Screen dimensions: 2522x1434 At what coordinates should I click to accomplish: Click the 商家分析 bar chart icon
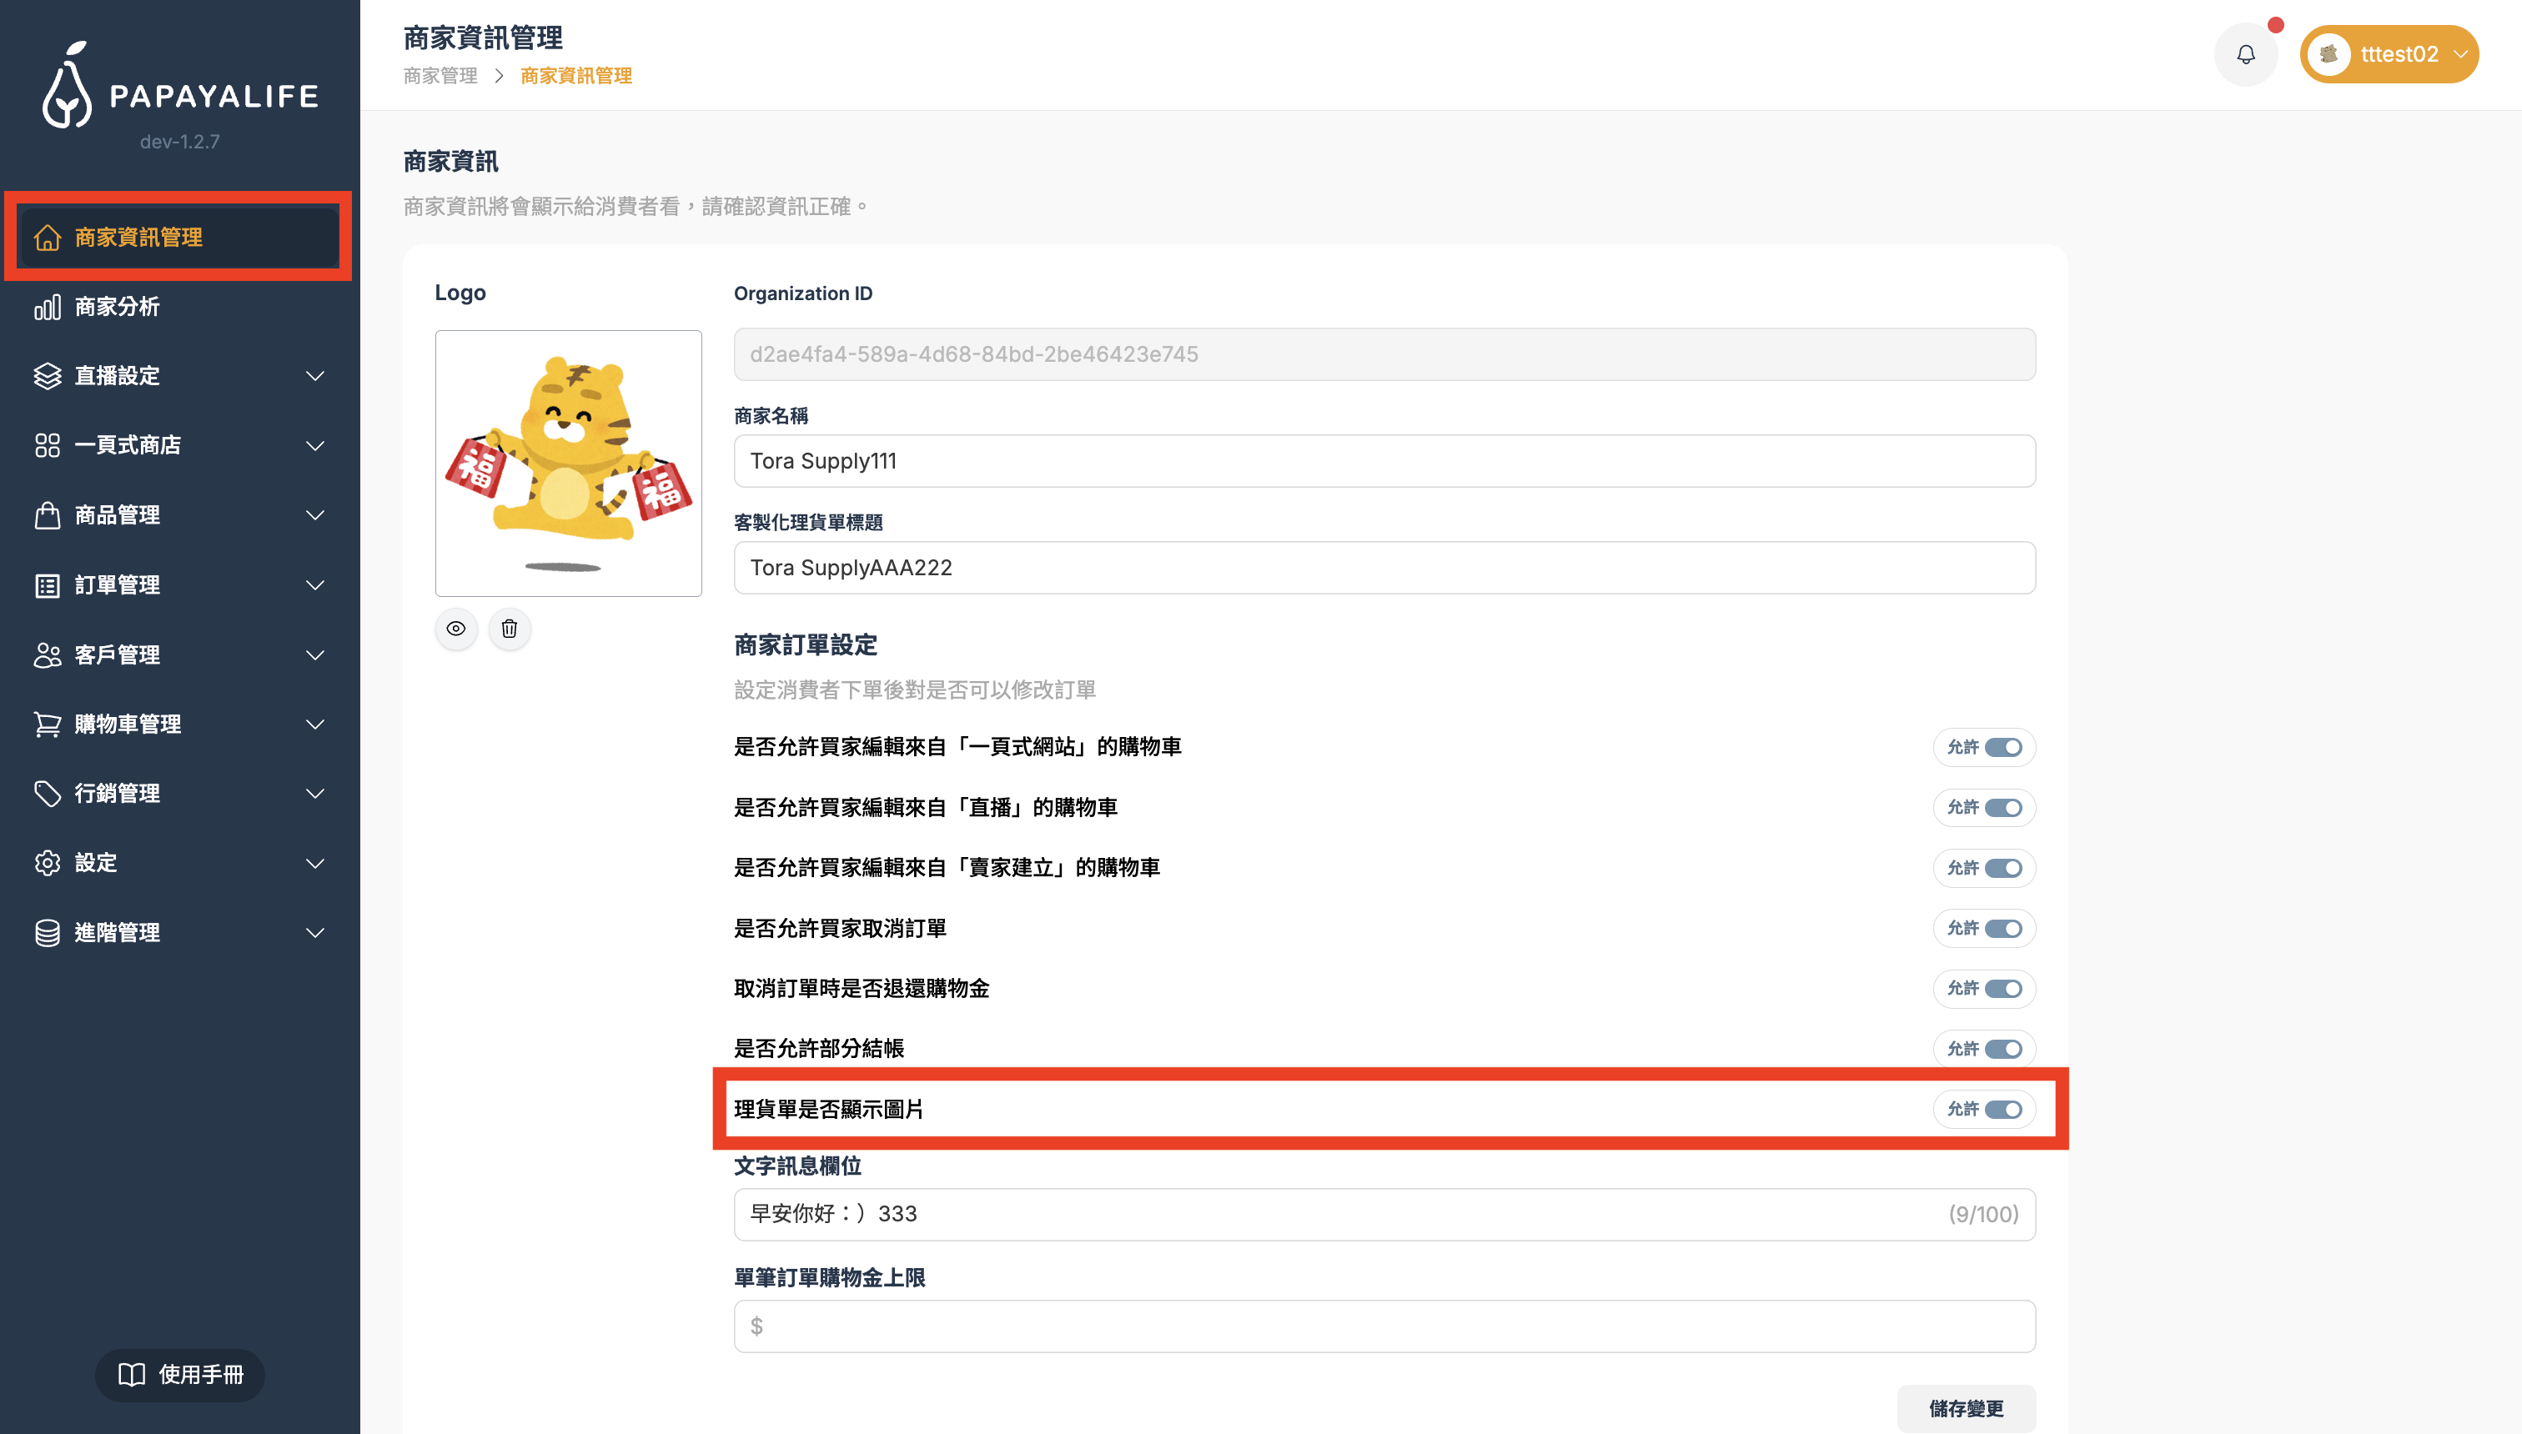click(48, 308)
